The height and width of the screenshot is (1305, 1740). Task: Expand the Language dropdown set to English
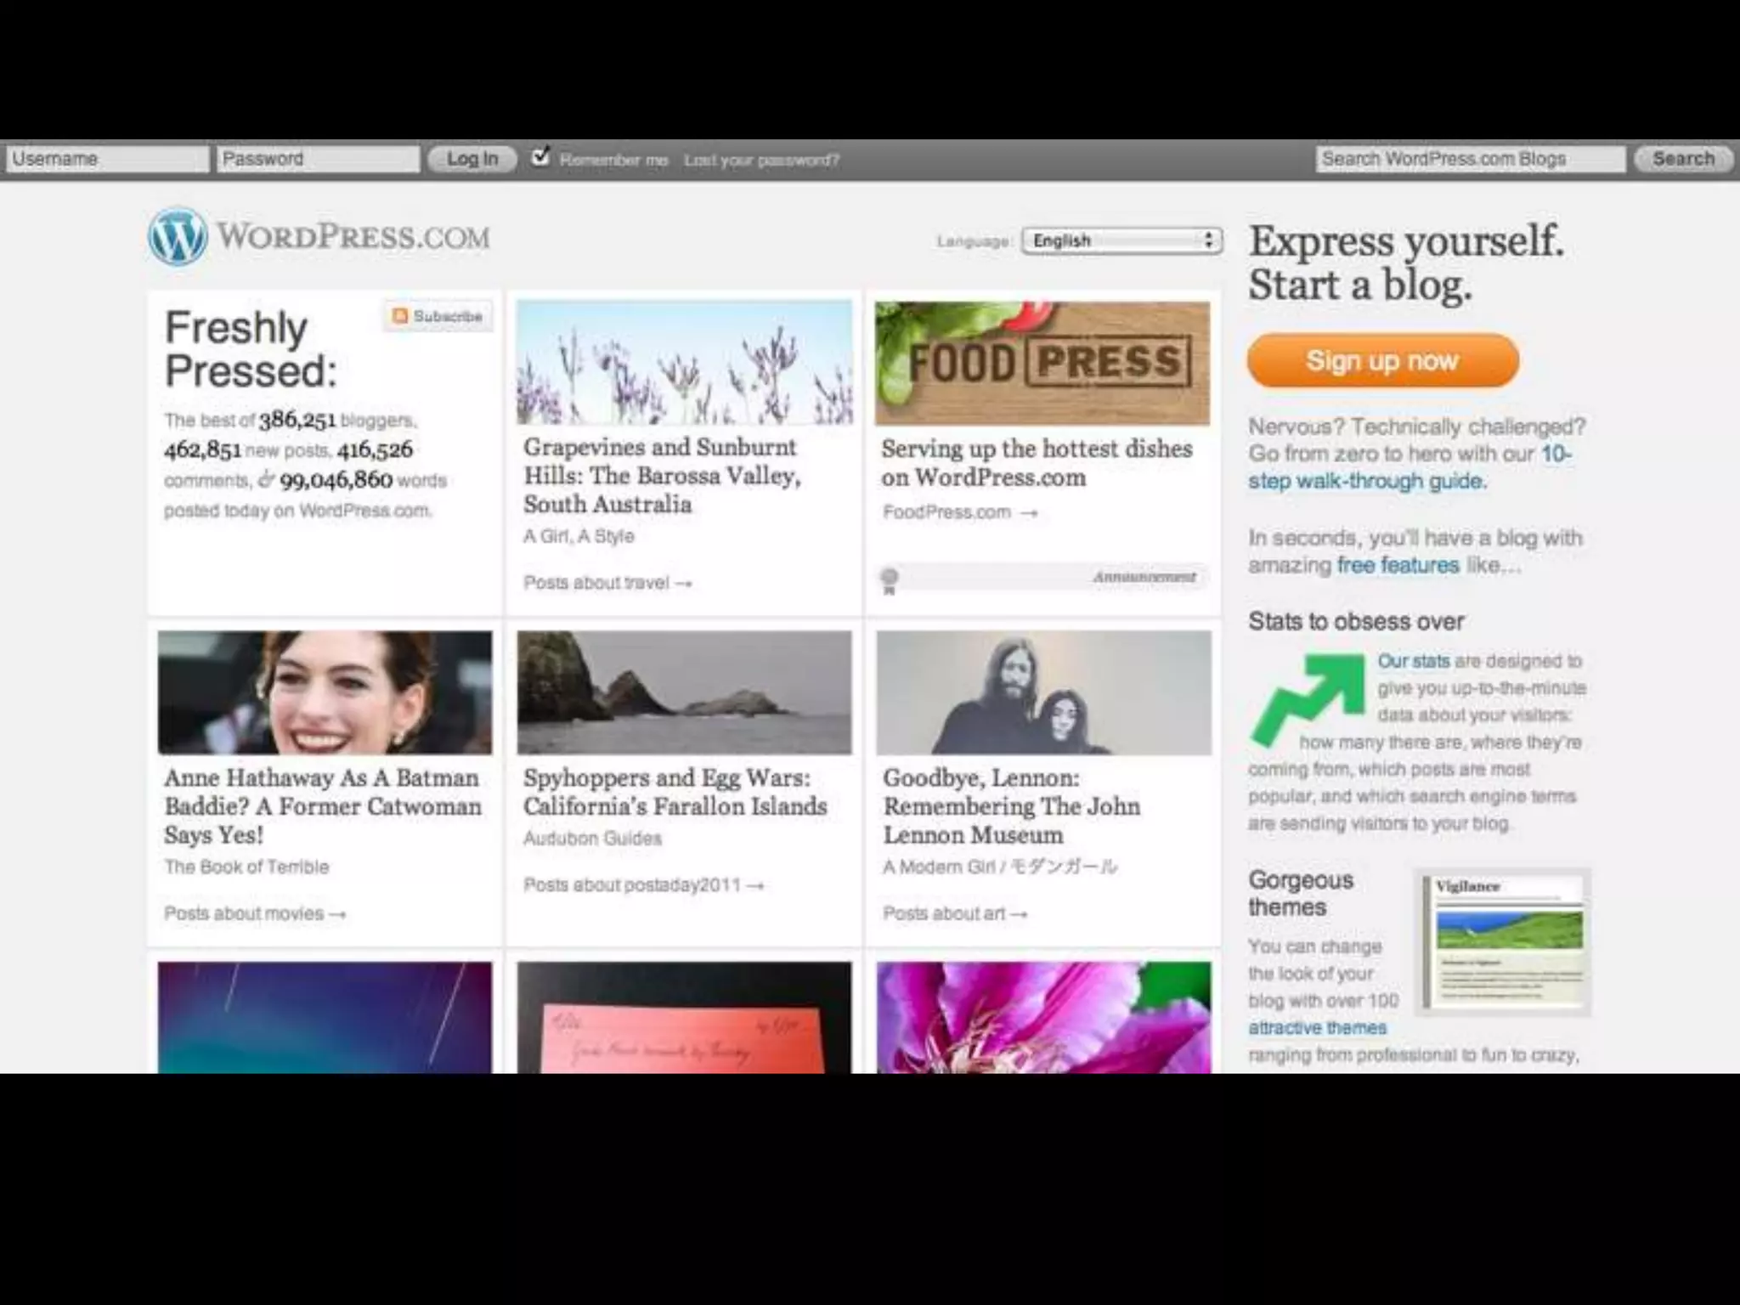pos(1121,240)
